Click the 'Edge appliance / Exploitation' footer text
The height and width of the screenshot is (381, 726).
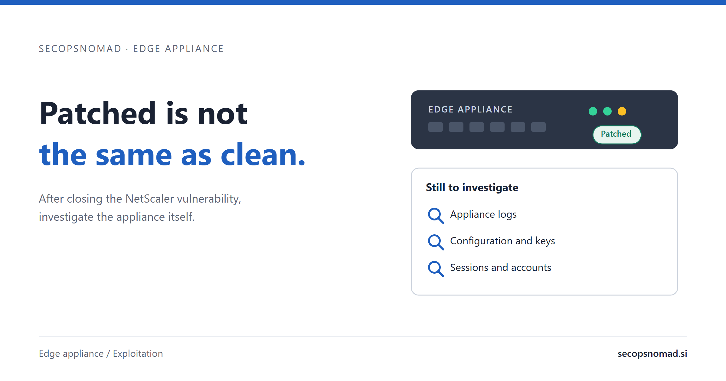101,353
